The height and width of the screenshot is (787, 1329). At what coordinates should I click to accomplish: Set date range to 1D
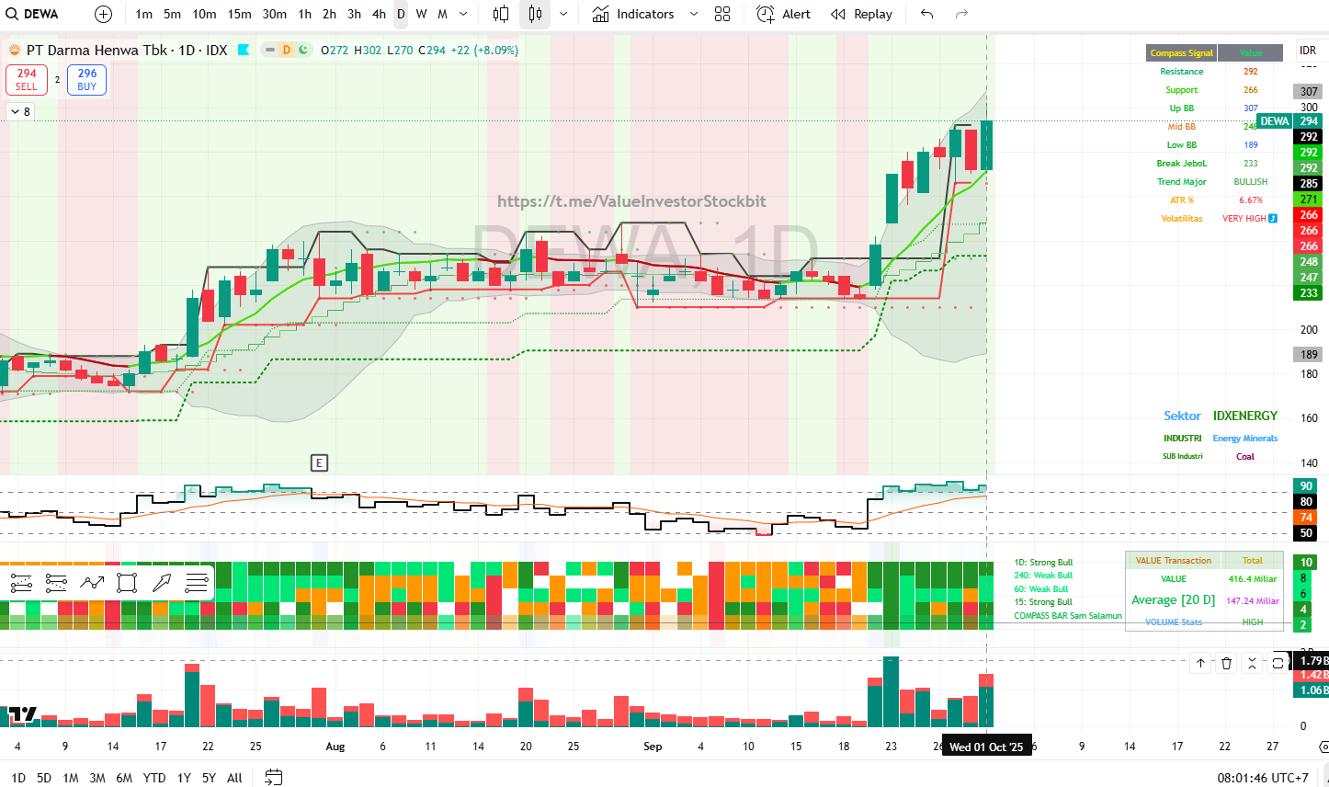click(x=18, y=778)
